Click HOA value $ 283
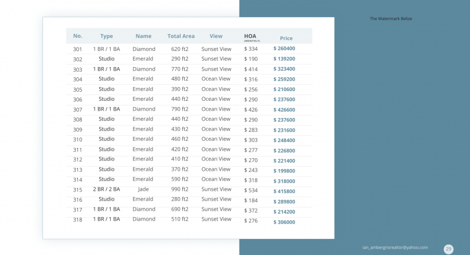The image size is (470, 255). (251, 130)
